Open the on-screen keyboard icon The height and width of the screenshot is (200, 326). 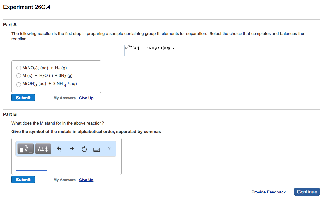click(x=96, y=149)
